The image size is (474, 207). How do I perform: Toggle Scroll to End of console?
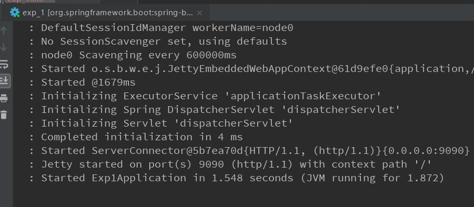coord(4,81)
